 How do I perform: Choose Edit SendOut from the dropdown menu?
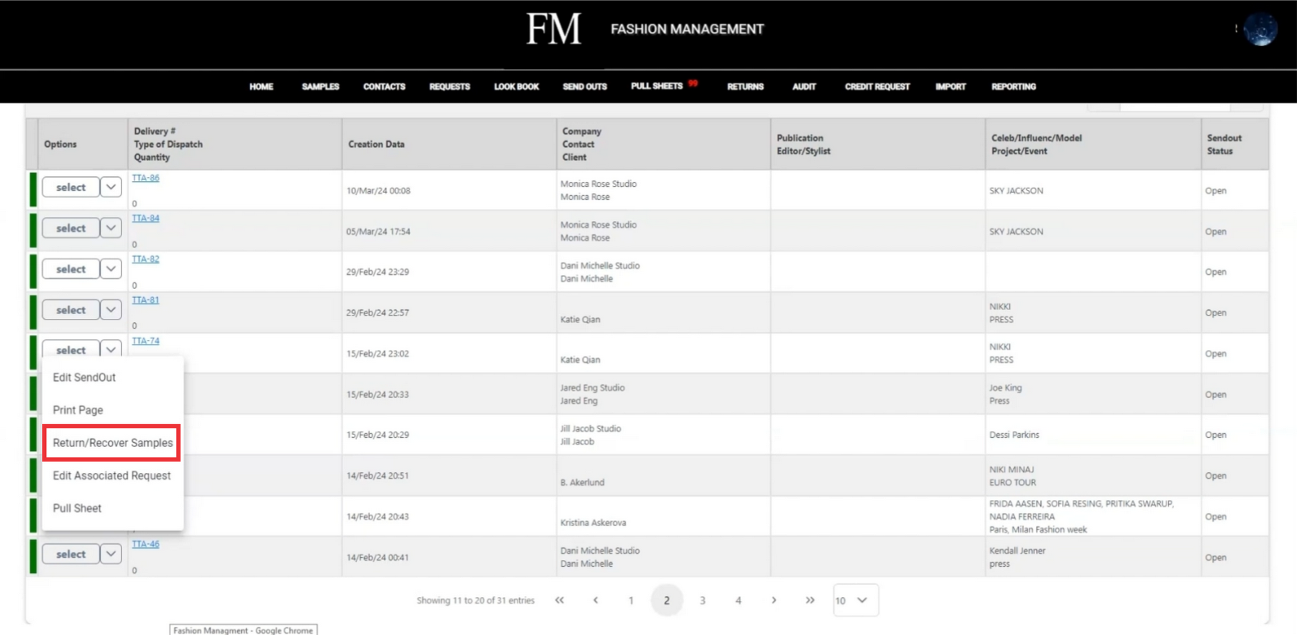pyautogui.click(x=84, y=378)
